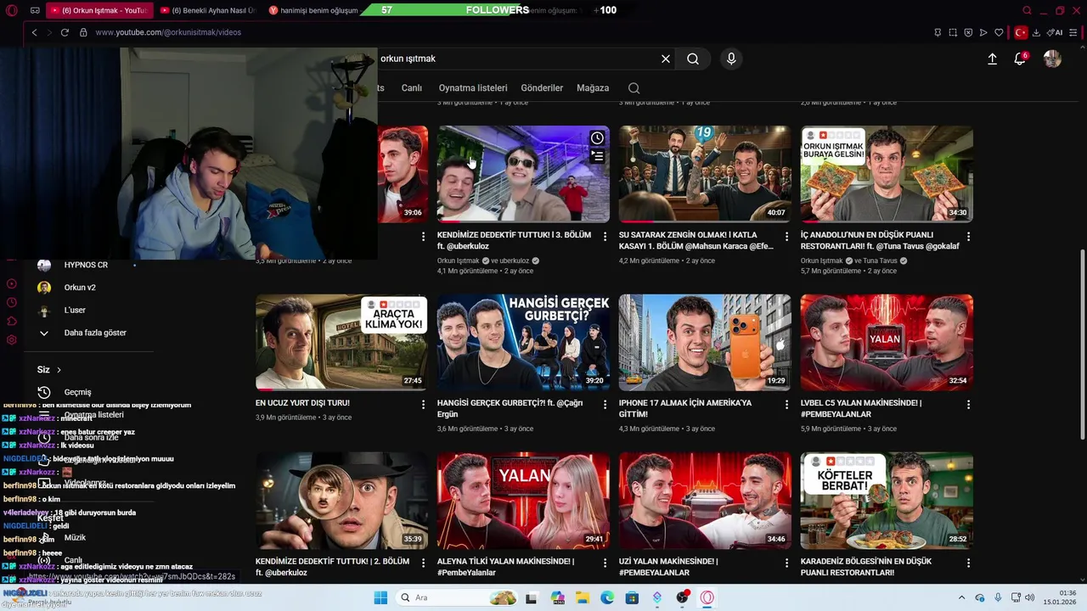This screenshot has height=611, width=1087.
Task: Open Aleyna Tilki Yalan thumbnail
Action: click(523, 501)
